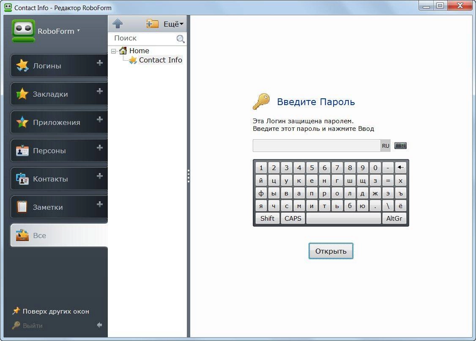Create a new folder with the folder-plus icon

(x=152, y=23)
